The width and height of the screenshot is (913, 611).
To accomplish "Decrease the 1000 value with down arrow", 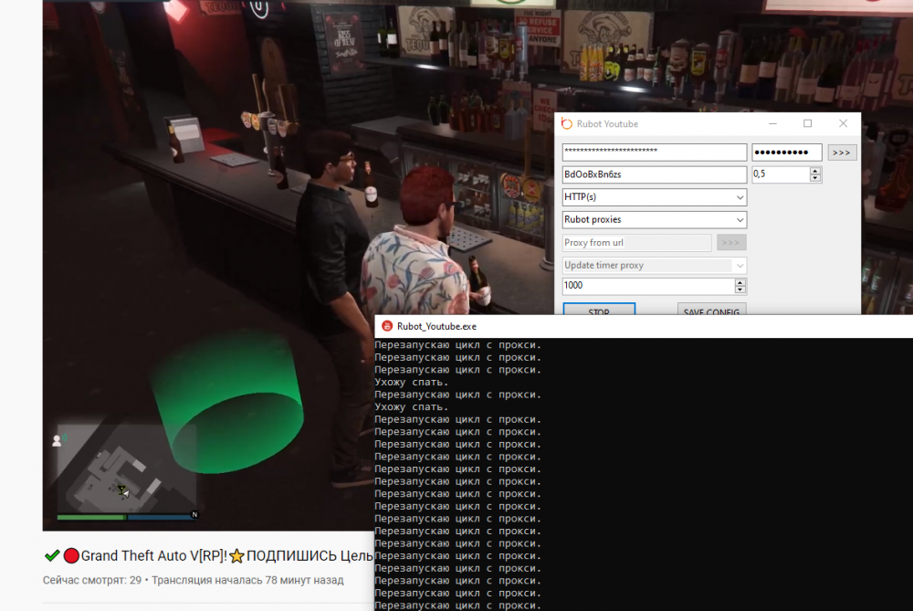I will [x=740, y=290].
